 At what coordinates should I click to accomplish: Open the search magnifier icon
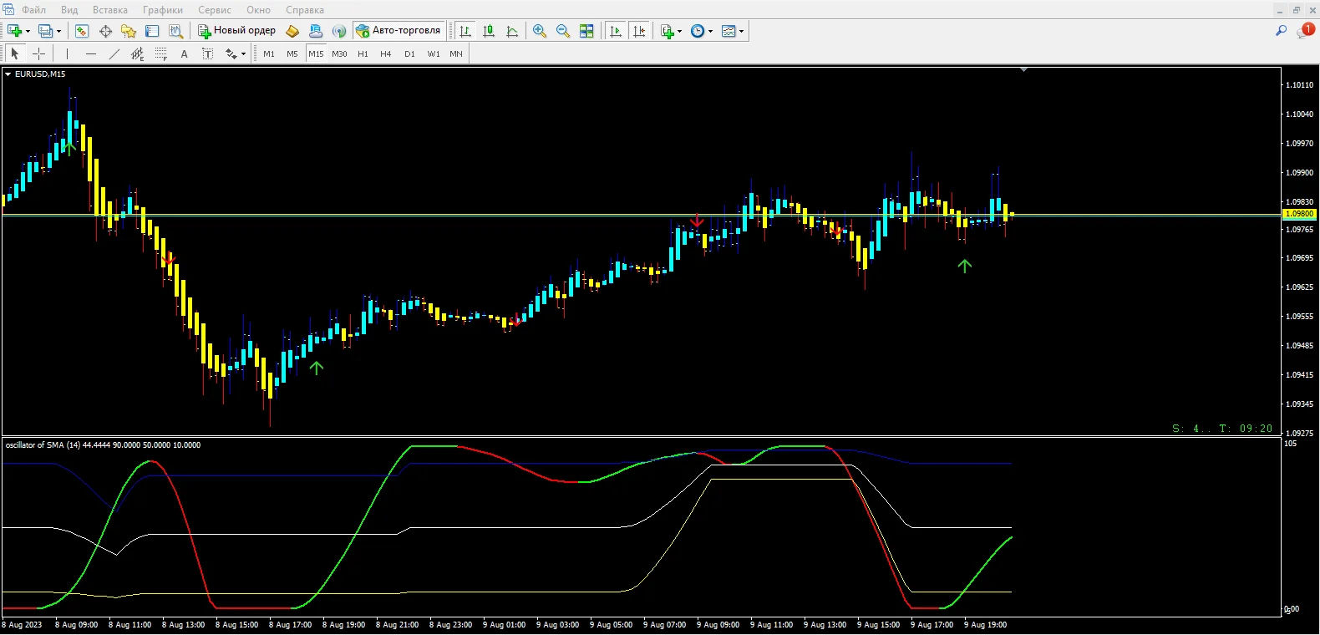tap(1281, 31)
